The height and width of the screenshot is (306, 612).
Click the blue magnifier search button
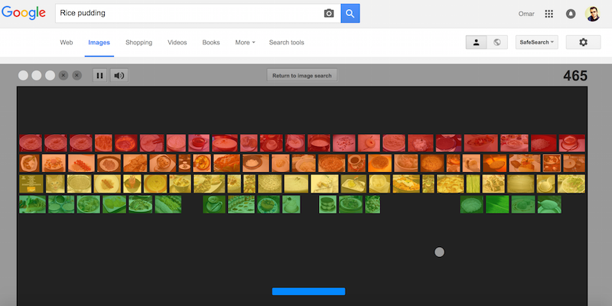350,13
